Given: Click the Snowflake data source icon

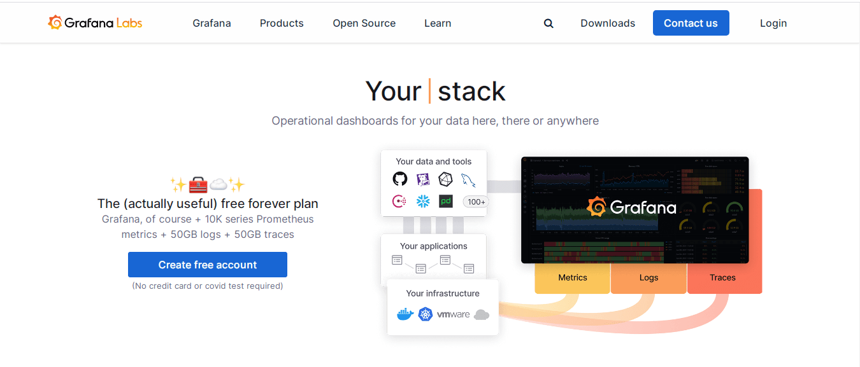Looking at the screenshot, I should click(x=422, y=202).
